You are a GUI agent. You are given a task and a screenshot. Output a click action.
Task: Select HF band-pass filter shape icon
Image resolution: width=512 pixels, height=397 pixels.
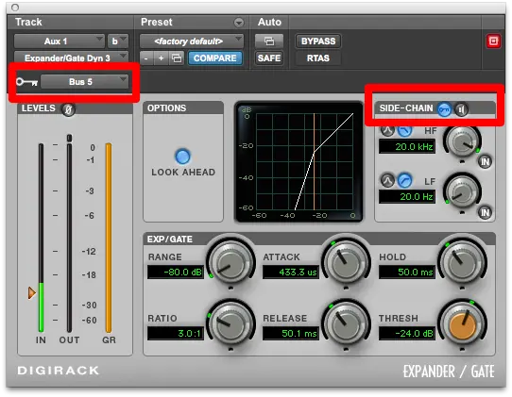click(x=387, y=131)
